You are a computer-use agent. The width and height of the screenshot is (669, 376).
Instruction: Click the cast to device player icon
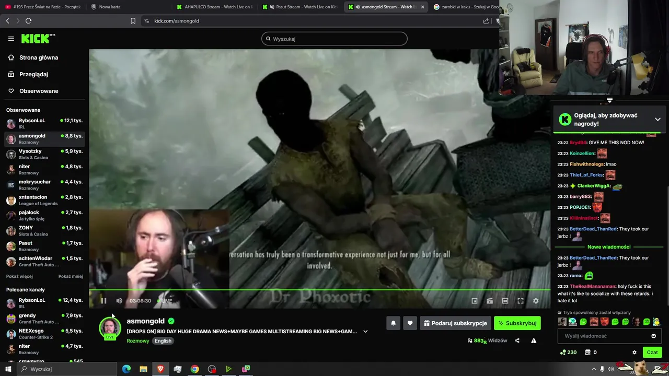pyautogui.click(x=490, y=301)
